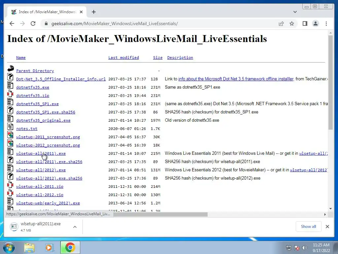Close the Index of /MovieMaker tab

81,12
